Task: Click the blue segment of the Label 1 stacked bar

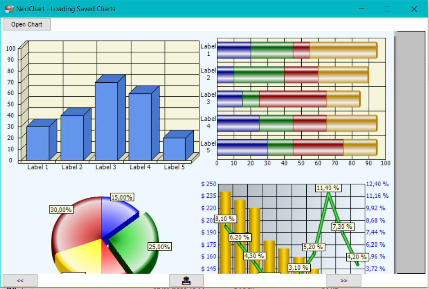Action: [x=234, y=50]
